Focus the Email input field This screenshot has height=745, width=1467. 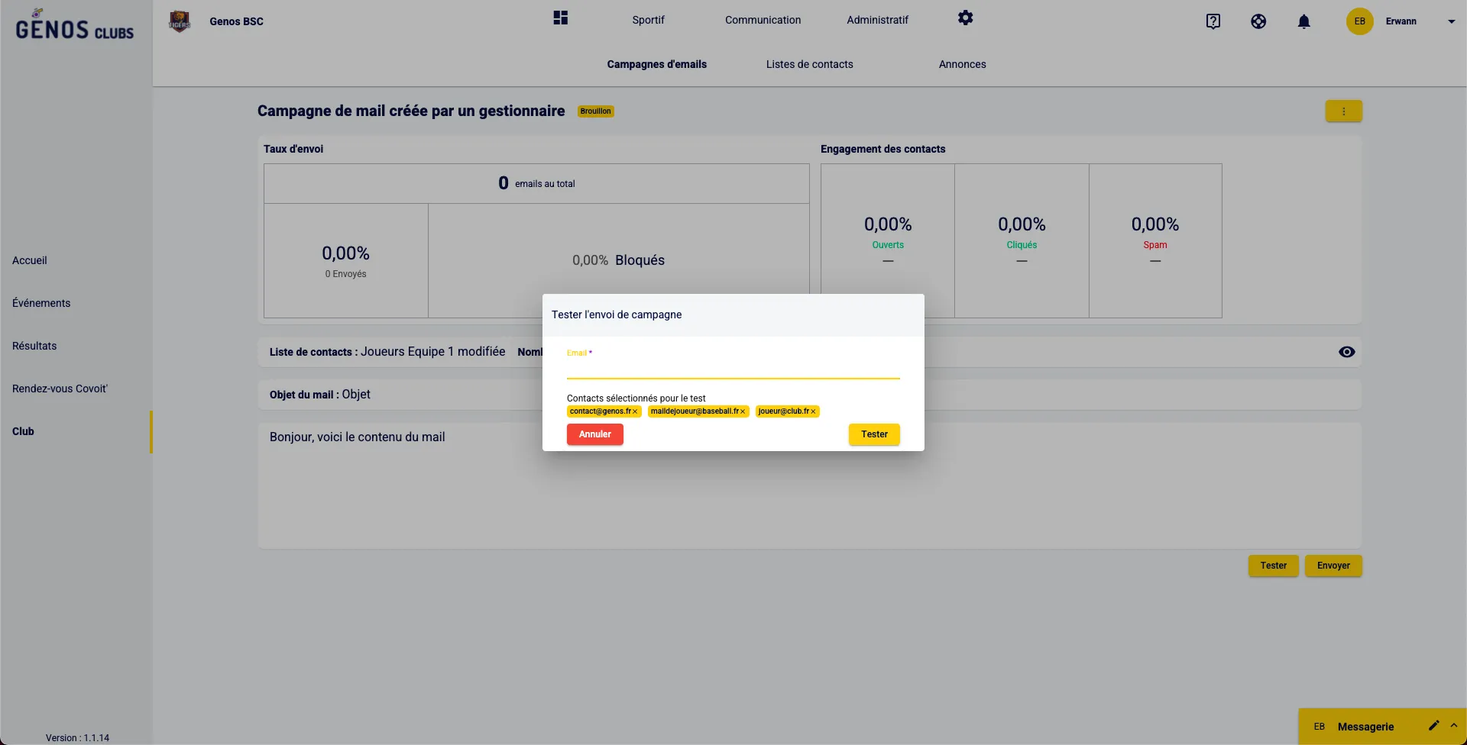pos(733,368)
